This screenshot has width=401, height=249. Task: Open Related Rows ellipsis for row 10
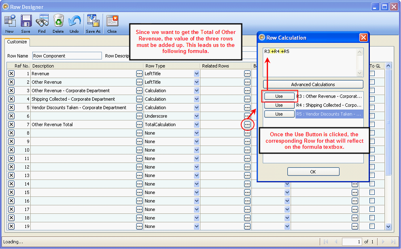[247, 150]
